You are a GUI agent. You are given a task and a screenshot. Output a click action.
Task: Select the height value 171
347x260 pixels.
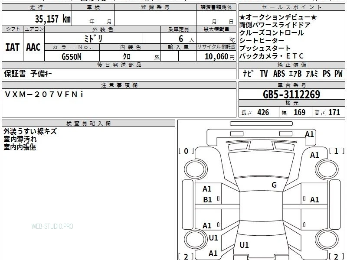tap(334, 113)
